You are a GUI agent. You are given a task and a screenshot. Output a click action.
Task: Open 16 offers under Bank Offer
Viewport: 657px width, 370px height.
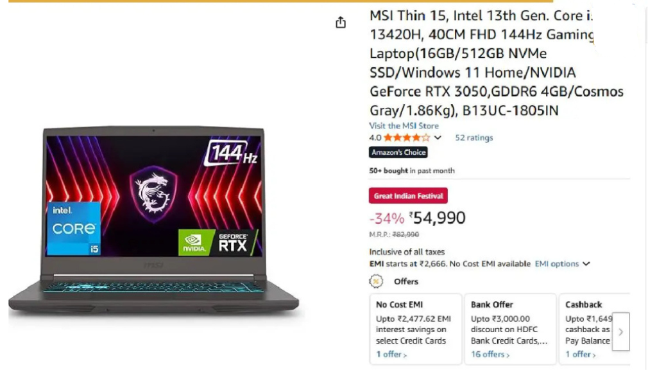coord(490,355)
